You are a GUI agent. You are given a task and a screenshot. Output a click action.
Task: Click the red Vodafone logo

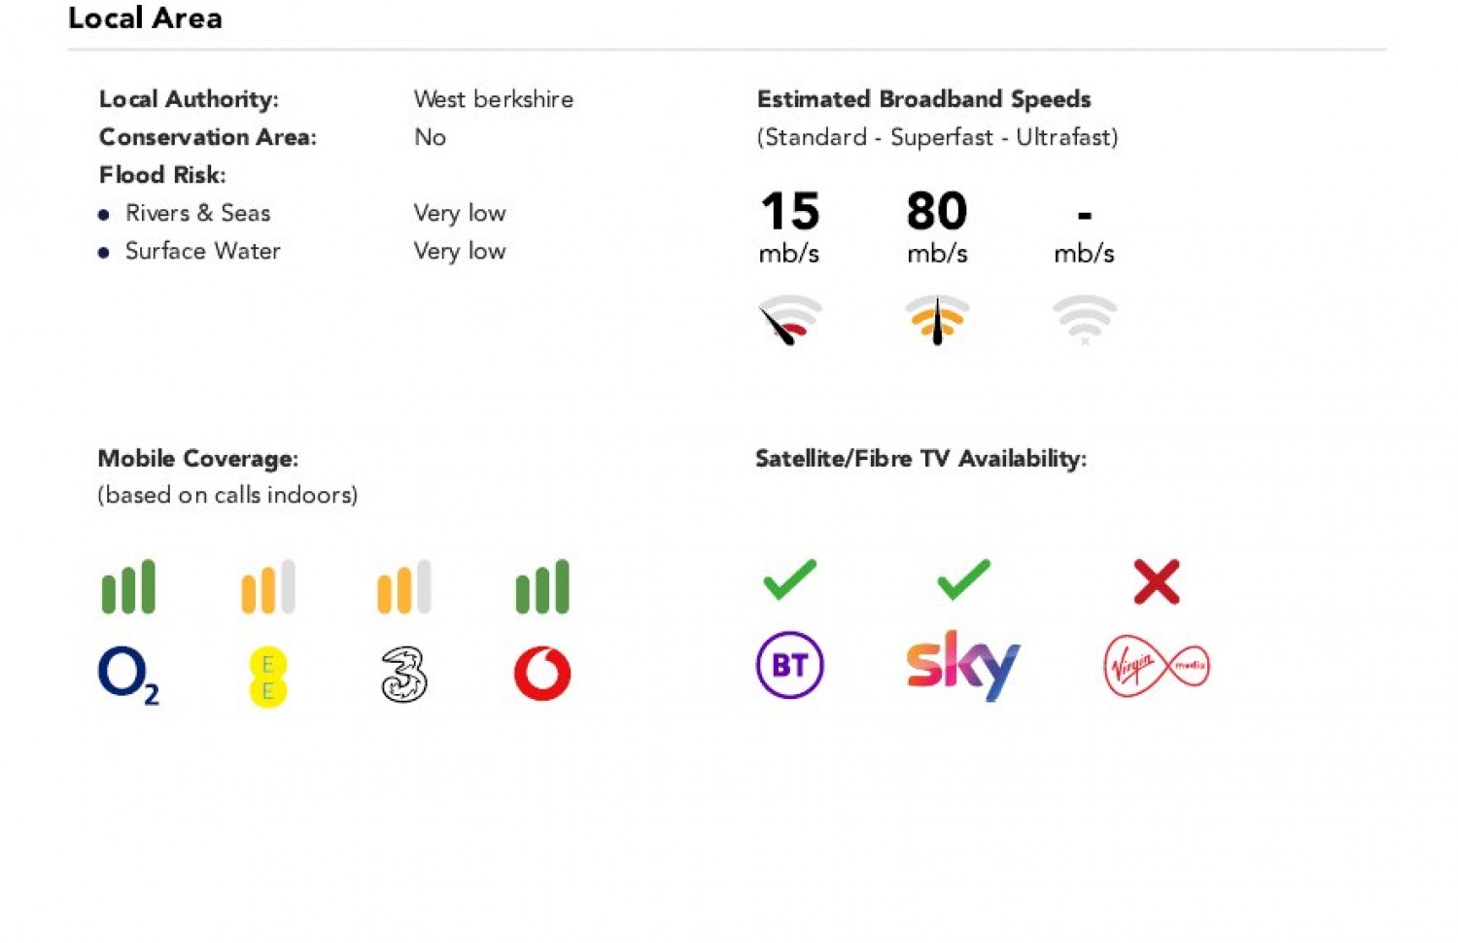tap(542, 674)
